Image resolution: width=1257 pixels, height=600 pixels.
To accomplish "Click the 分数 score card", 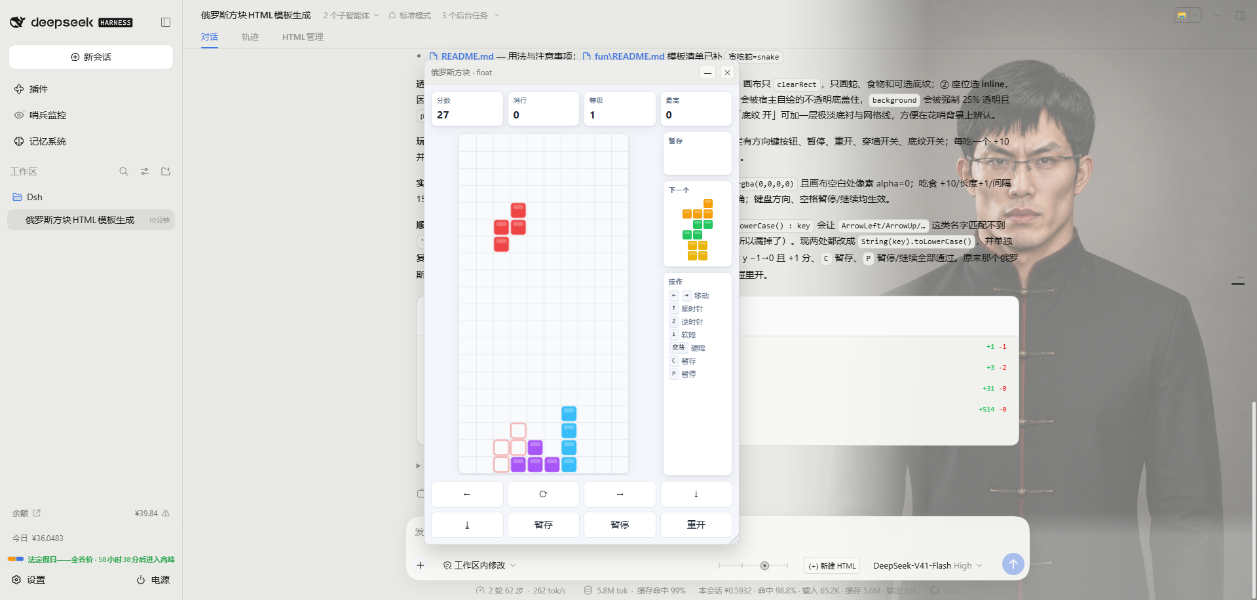I will [467, 108].
